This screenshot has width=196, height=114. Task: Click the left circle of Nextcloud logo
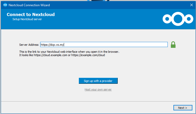[x=167, y=19]
